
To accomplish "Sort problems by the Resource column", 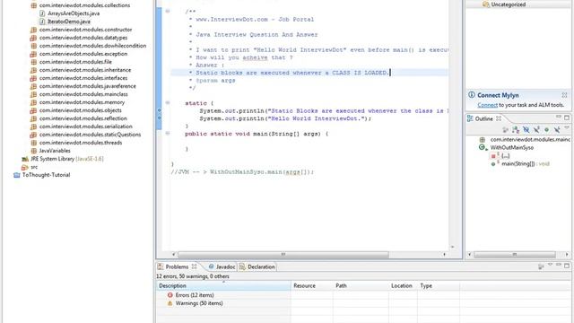I will [x=312, y=285].
